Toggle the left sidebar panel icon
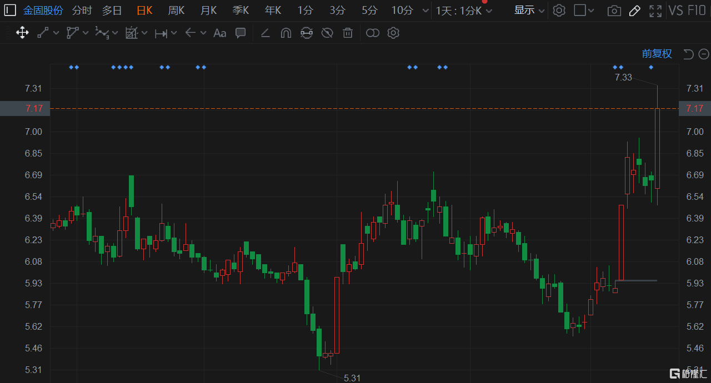Viewport: 711px width, 383px height. (x=11, y=10)
